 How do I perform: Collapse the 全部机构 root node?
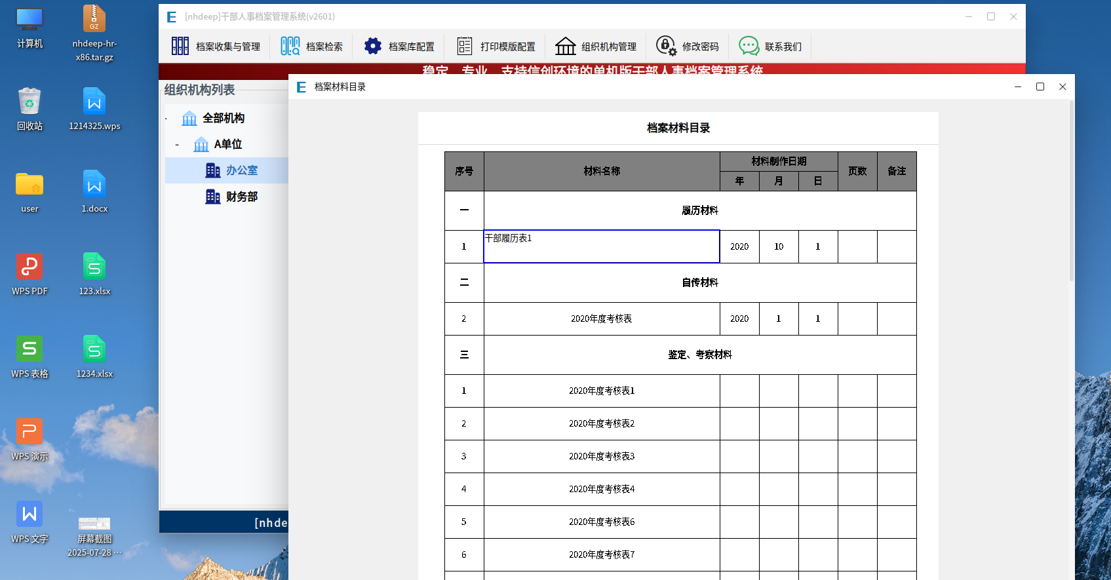point(166,119)
